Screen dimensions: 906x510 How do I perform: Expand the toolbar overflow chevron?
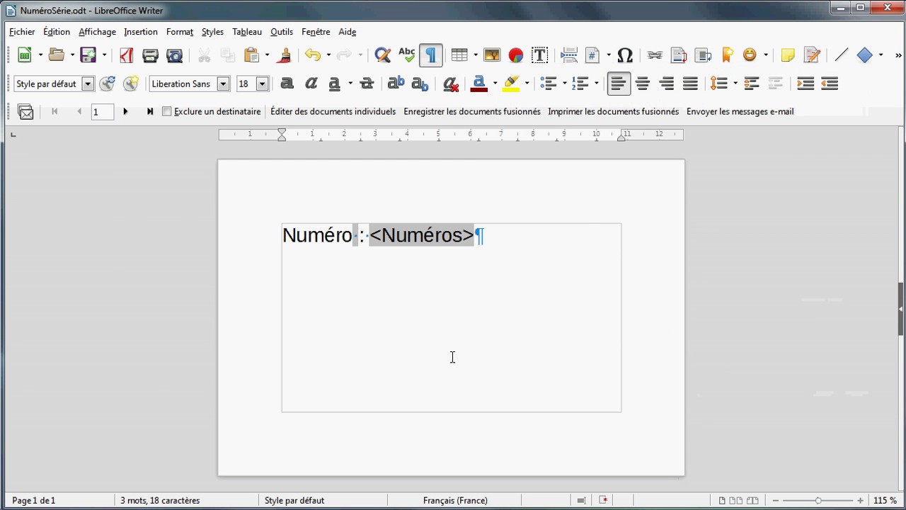coord(899,55)
